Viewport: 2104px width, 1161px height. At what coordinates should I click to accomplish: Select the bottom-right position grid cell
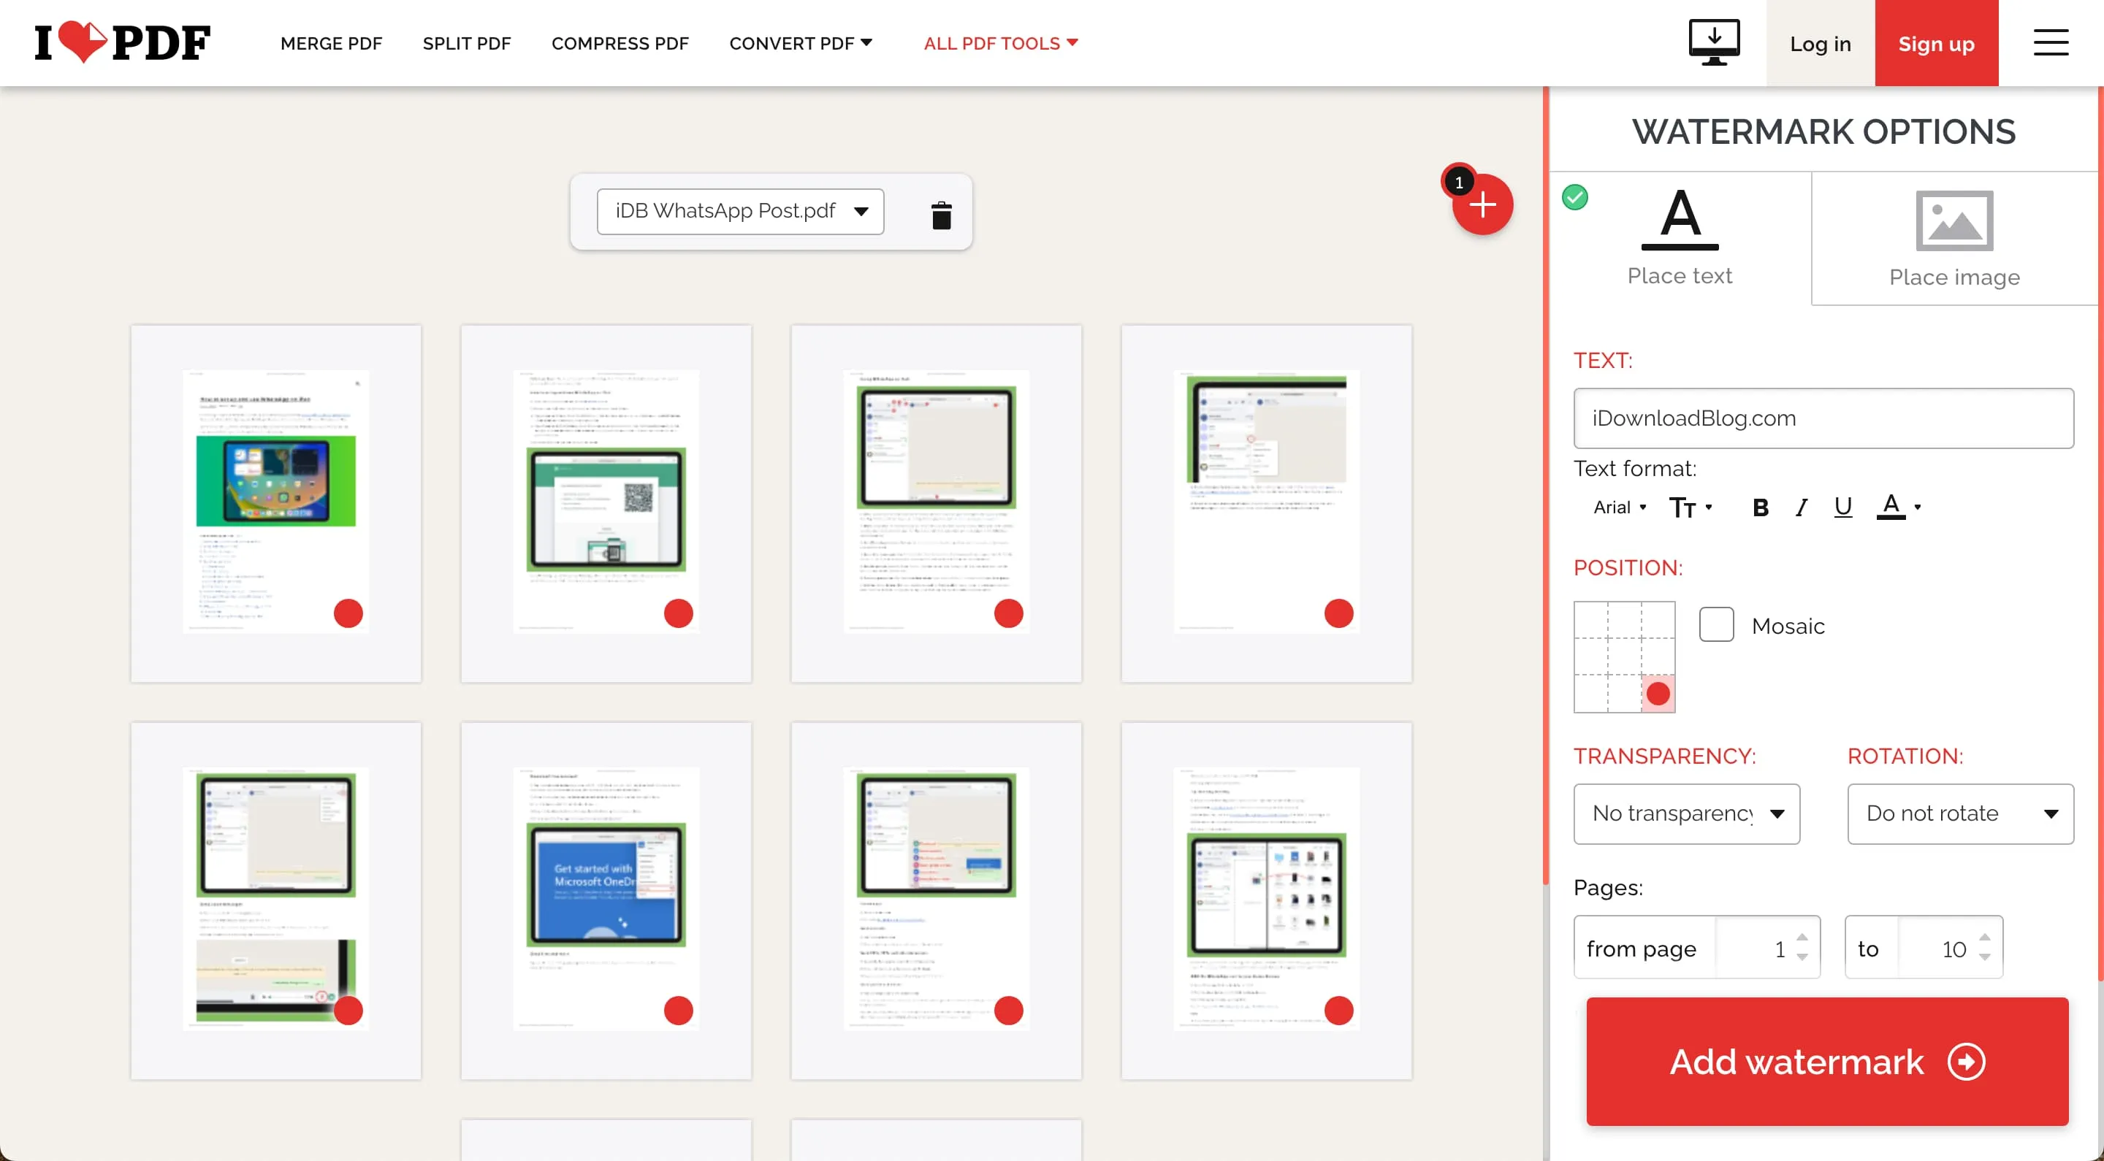point(1658,694)
